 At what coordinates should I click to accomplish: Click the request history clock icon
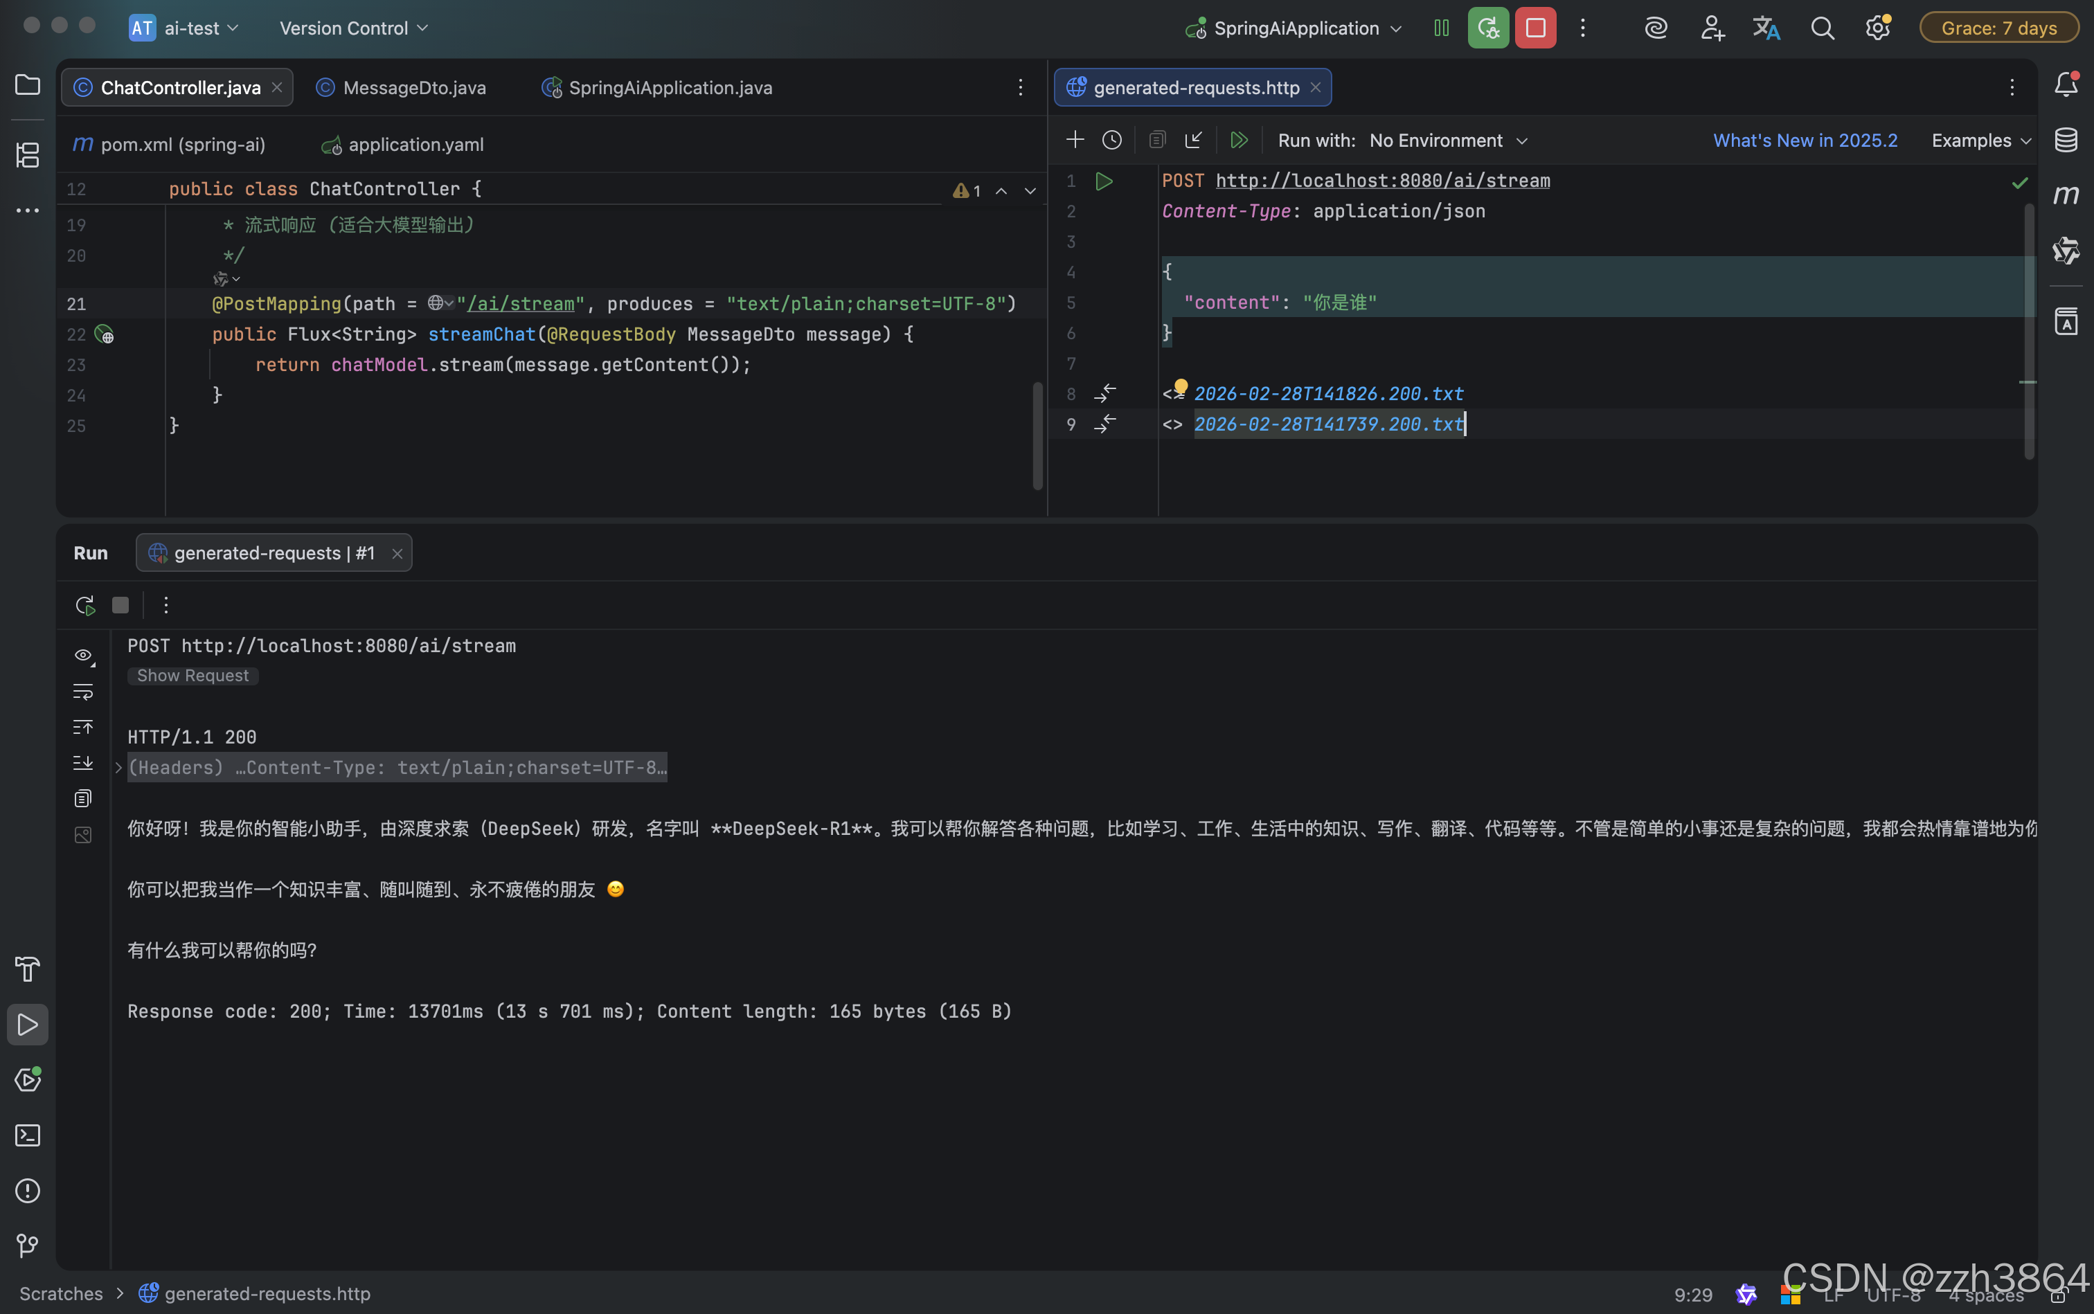[1112, 140]
